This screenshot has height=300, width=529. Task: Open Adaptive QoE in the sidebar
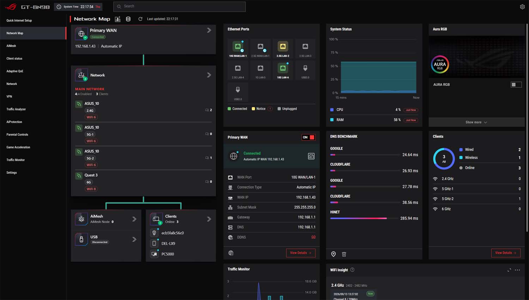tap(33, 71)
